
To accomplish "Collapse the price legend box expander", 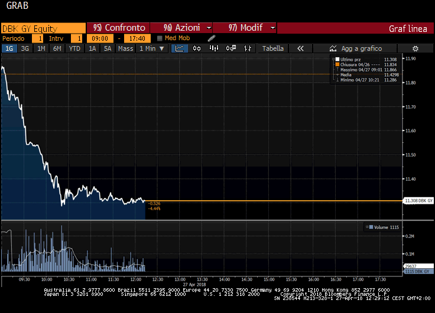I will click(x=333, y=59).
